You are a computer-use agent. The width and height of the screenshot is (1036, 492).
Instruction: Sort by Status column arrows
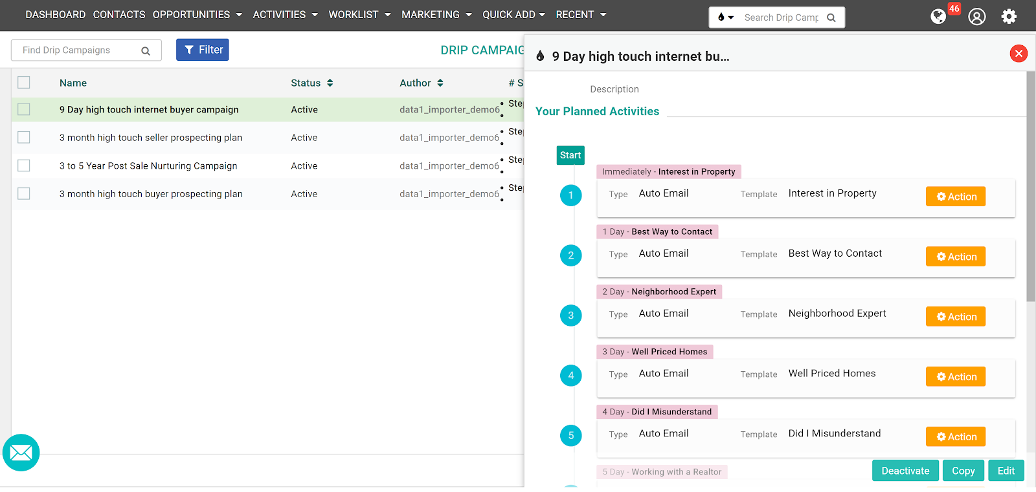click(330, 83)
